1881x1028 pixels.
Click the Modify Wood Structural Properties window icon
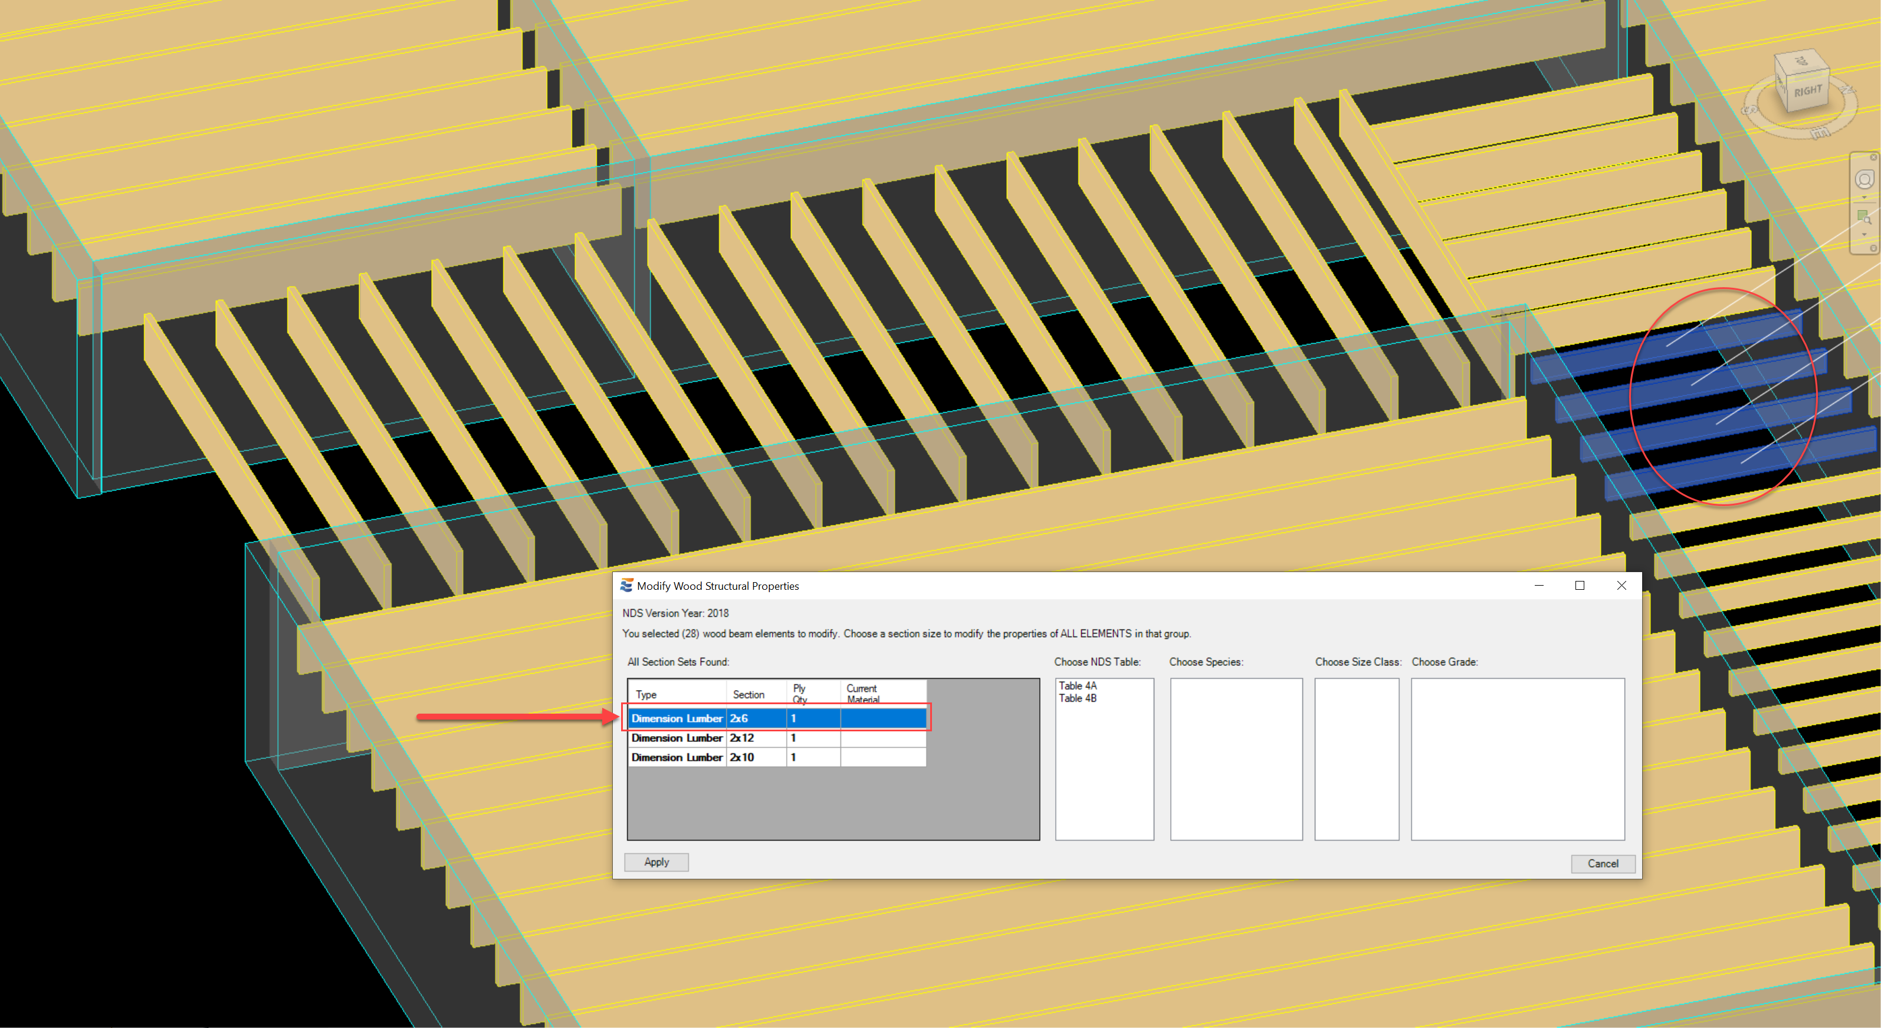pos(626,586)
